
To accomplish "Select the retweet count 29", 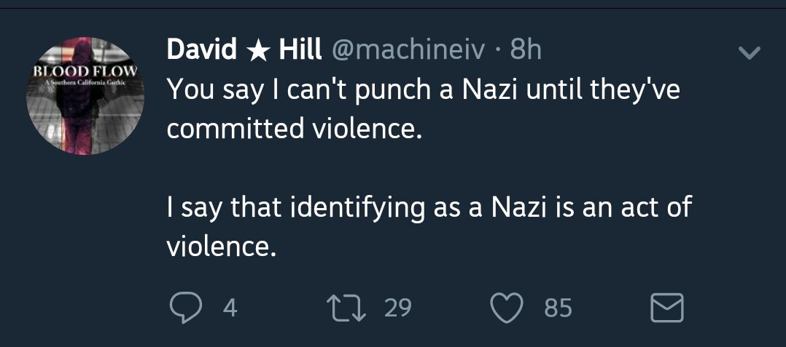I will (398, 308).
